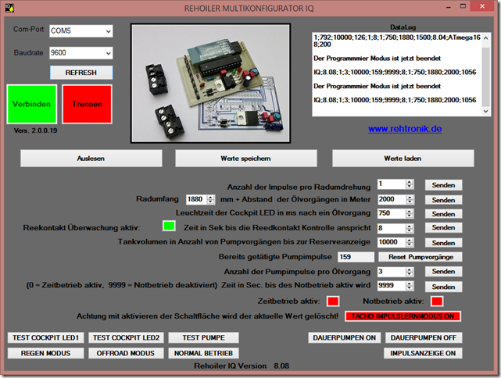
Task: Send the Impulse pro Radumdrehung value
Action: [x=443, y=185]
